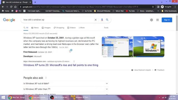Open the Yahoo! Mail bookmark
Image resolution: width=178 pixels, height=100 pixels.
pyautogui.click(x=118, y=11)
